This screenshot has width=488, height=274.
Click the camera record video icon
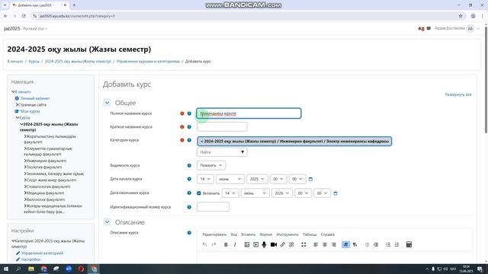pos(274,245)
